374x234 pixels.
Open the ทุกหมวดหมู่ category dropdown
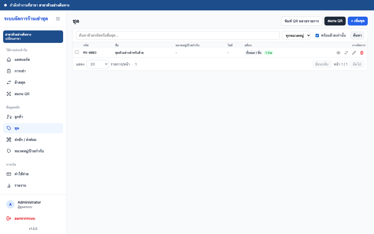(x=296, y=35)
